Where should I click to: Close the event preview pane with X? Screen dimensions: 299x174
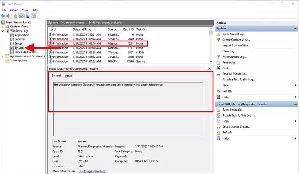click(x=209, y=68)
